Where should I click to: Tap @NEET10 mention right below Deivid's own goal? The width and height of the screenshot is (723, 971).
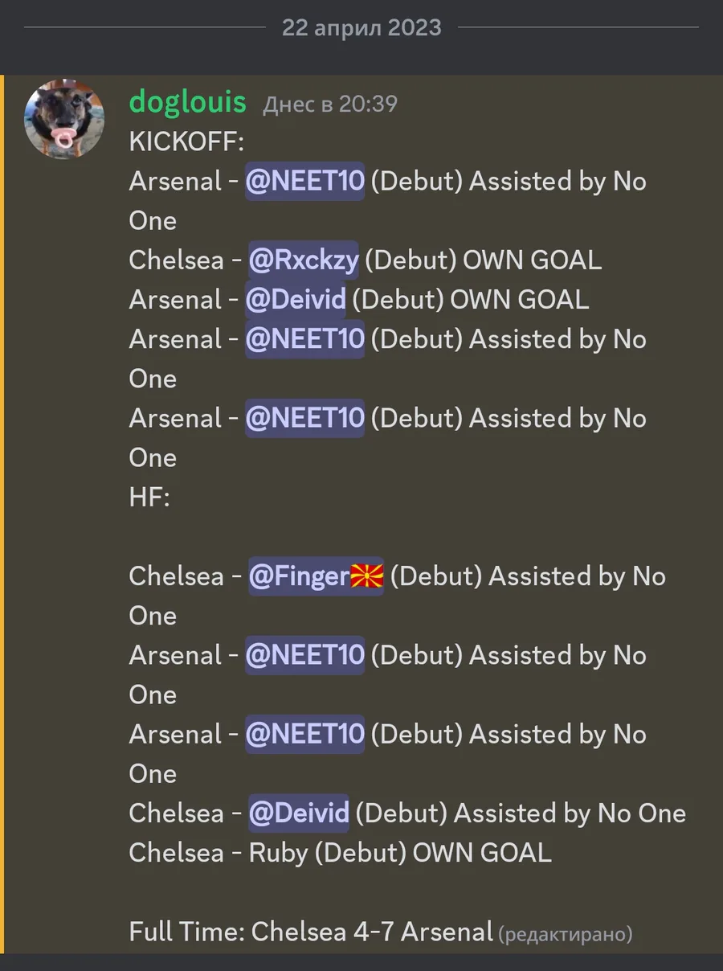[x=305, y=339]
